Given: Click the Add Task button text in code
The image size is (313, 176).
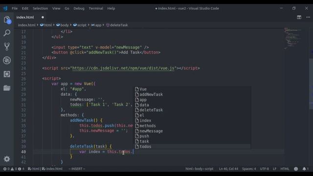Looking at the screenshot, I should coord(130,52).
